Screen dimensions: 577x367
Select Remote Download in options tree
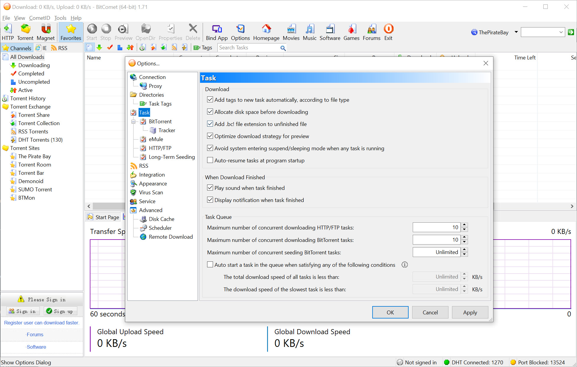(170, 237)
